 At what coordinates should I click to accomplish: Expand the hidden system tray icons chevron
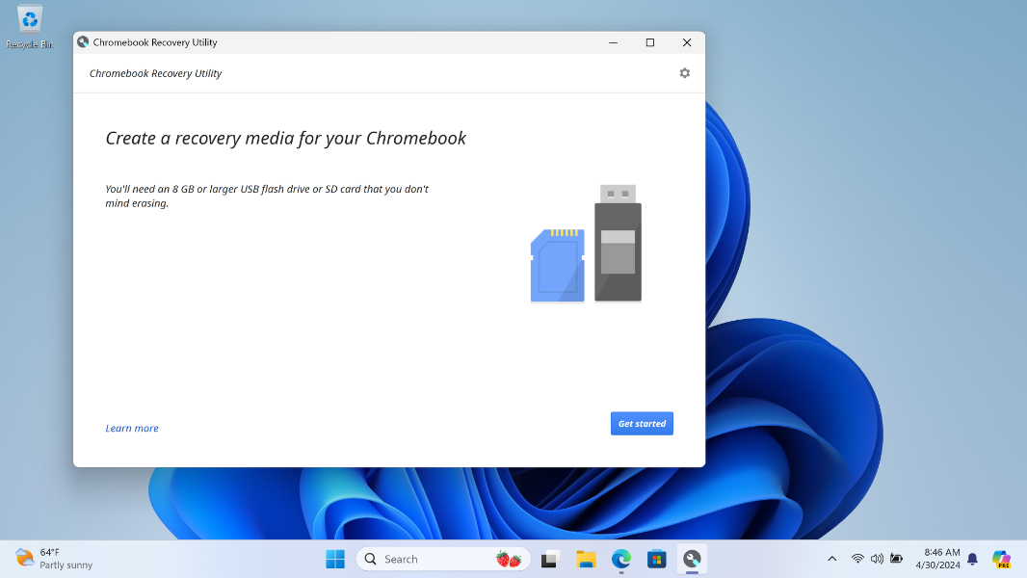(832, 559)
